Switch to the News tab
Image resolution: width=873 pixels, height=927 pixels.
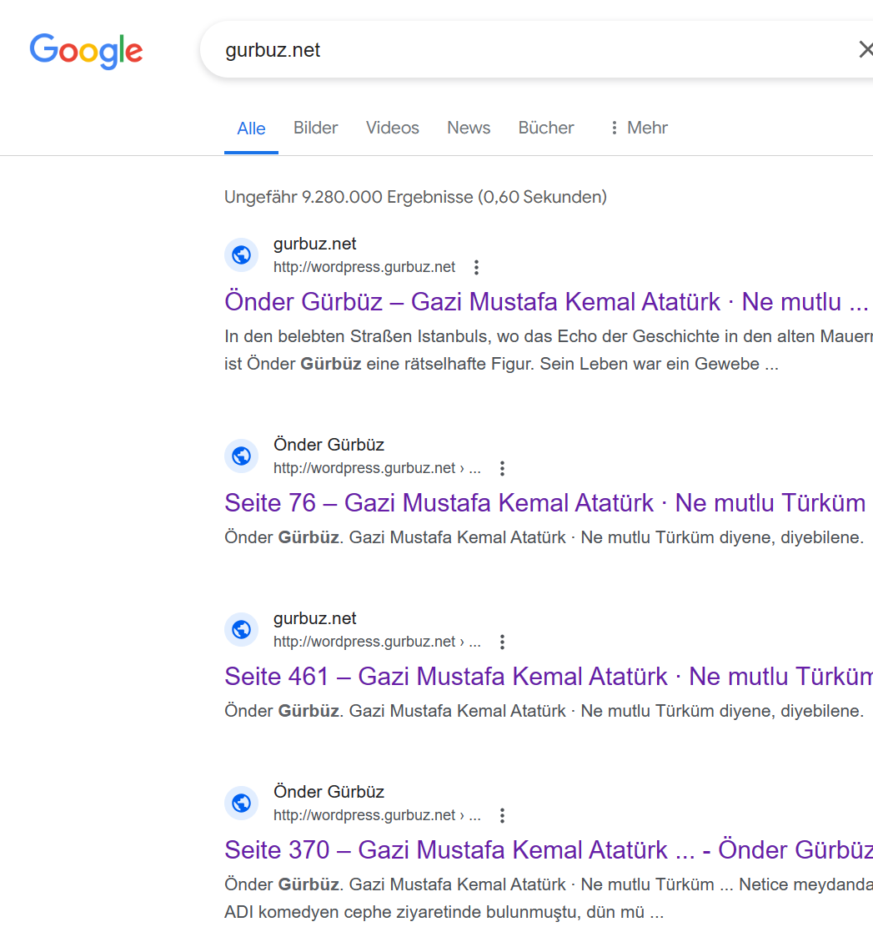(x=469, y=128)
